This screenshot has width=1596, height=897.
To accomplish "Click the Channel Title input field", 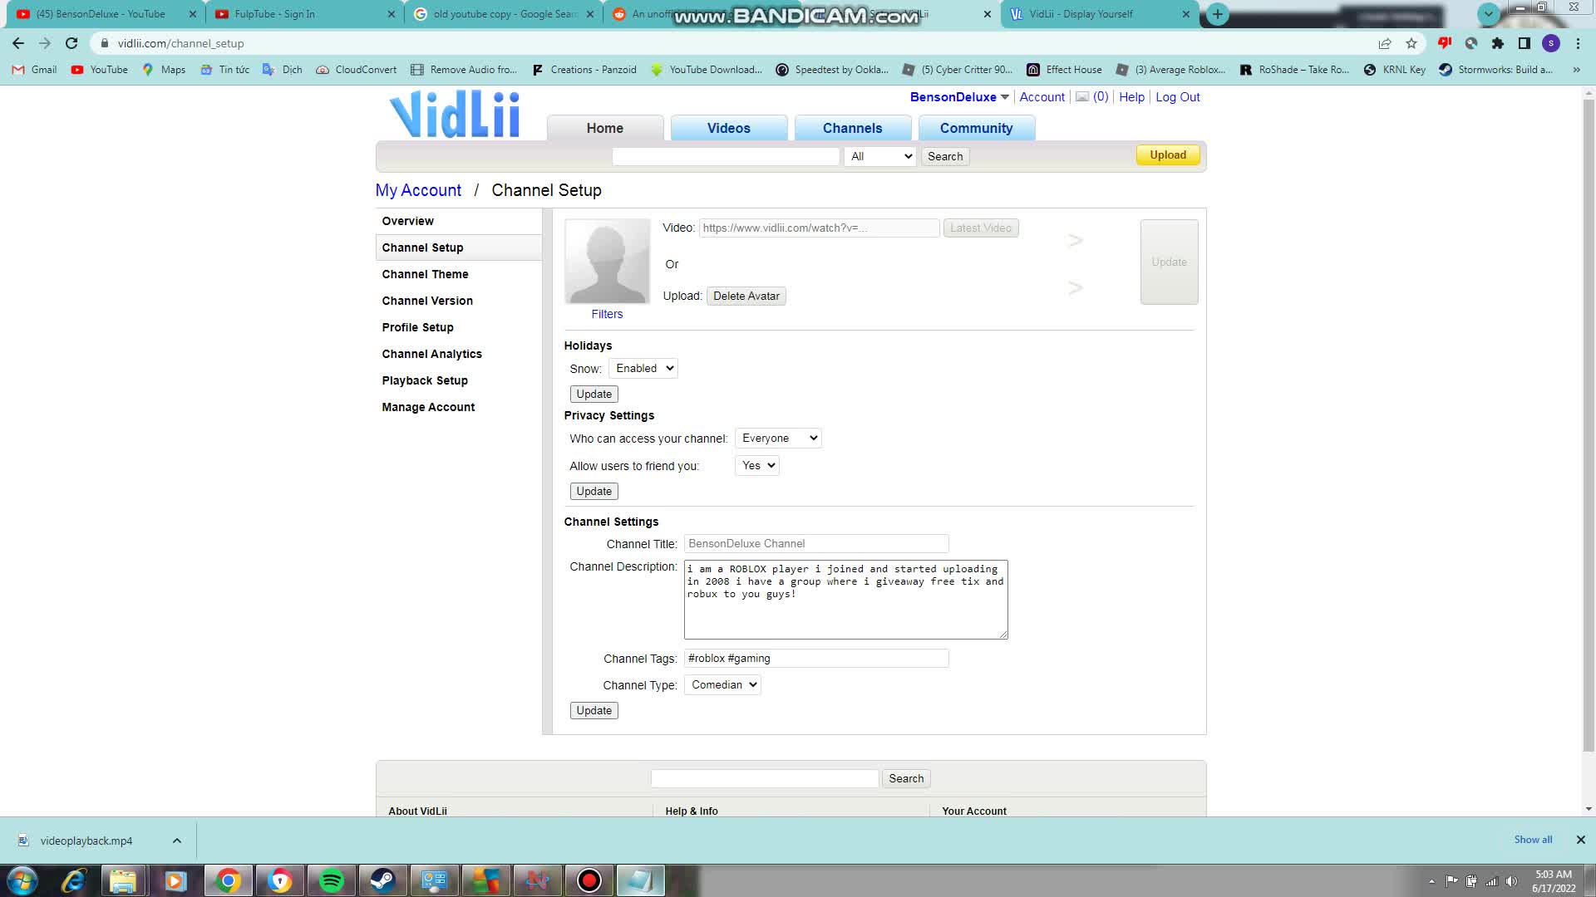I will [x=815, y=543].
